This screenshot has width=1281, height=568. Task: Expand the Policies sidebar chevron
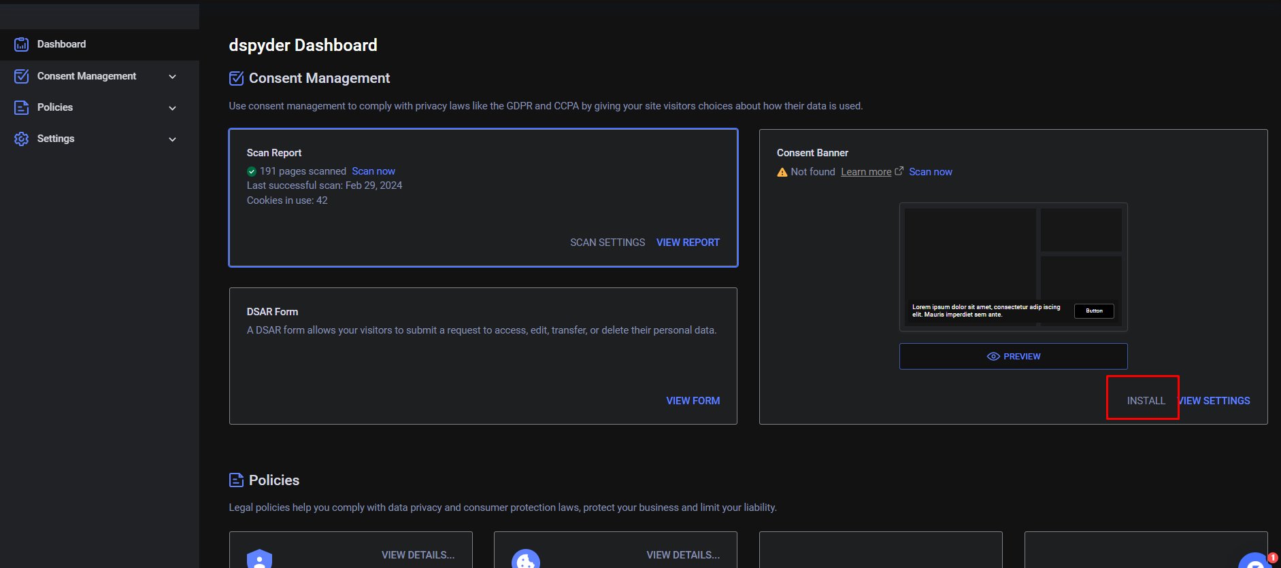(173, 108)
